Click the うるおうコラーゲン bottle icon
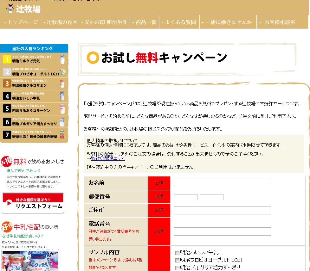 point(62,109)
